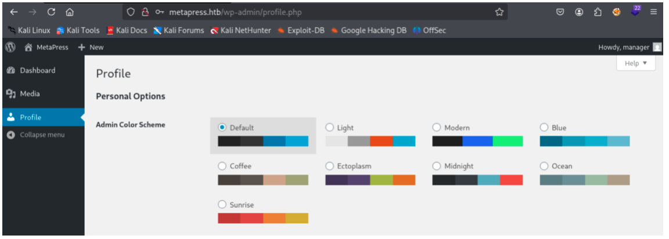Image resolution: width=669 pixels, height=239 pixels.
Task: Click the Collapse menu arrow icon
Action: click(x=11, y=135)
